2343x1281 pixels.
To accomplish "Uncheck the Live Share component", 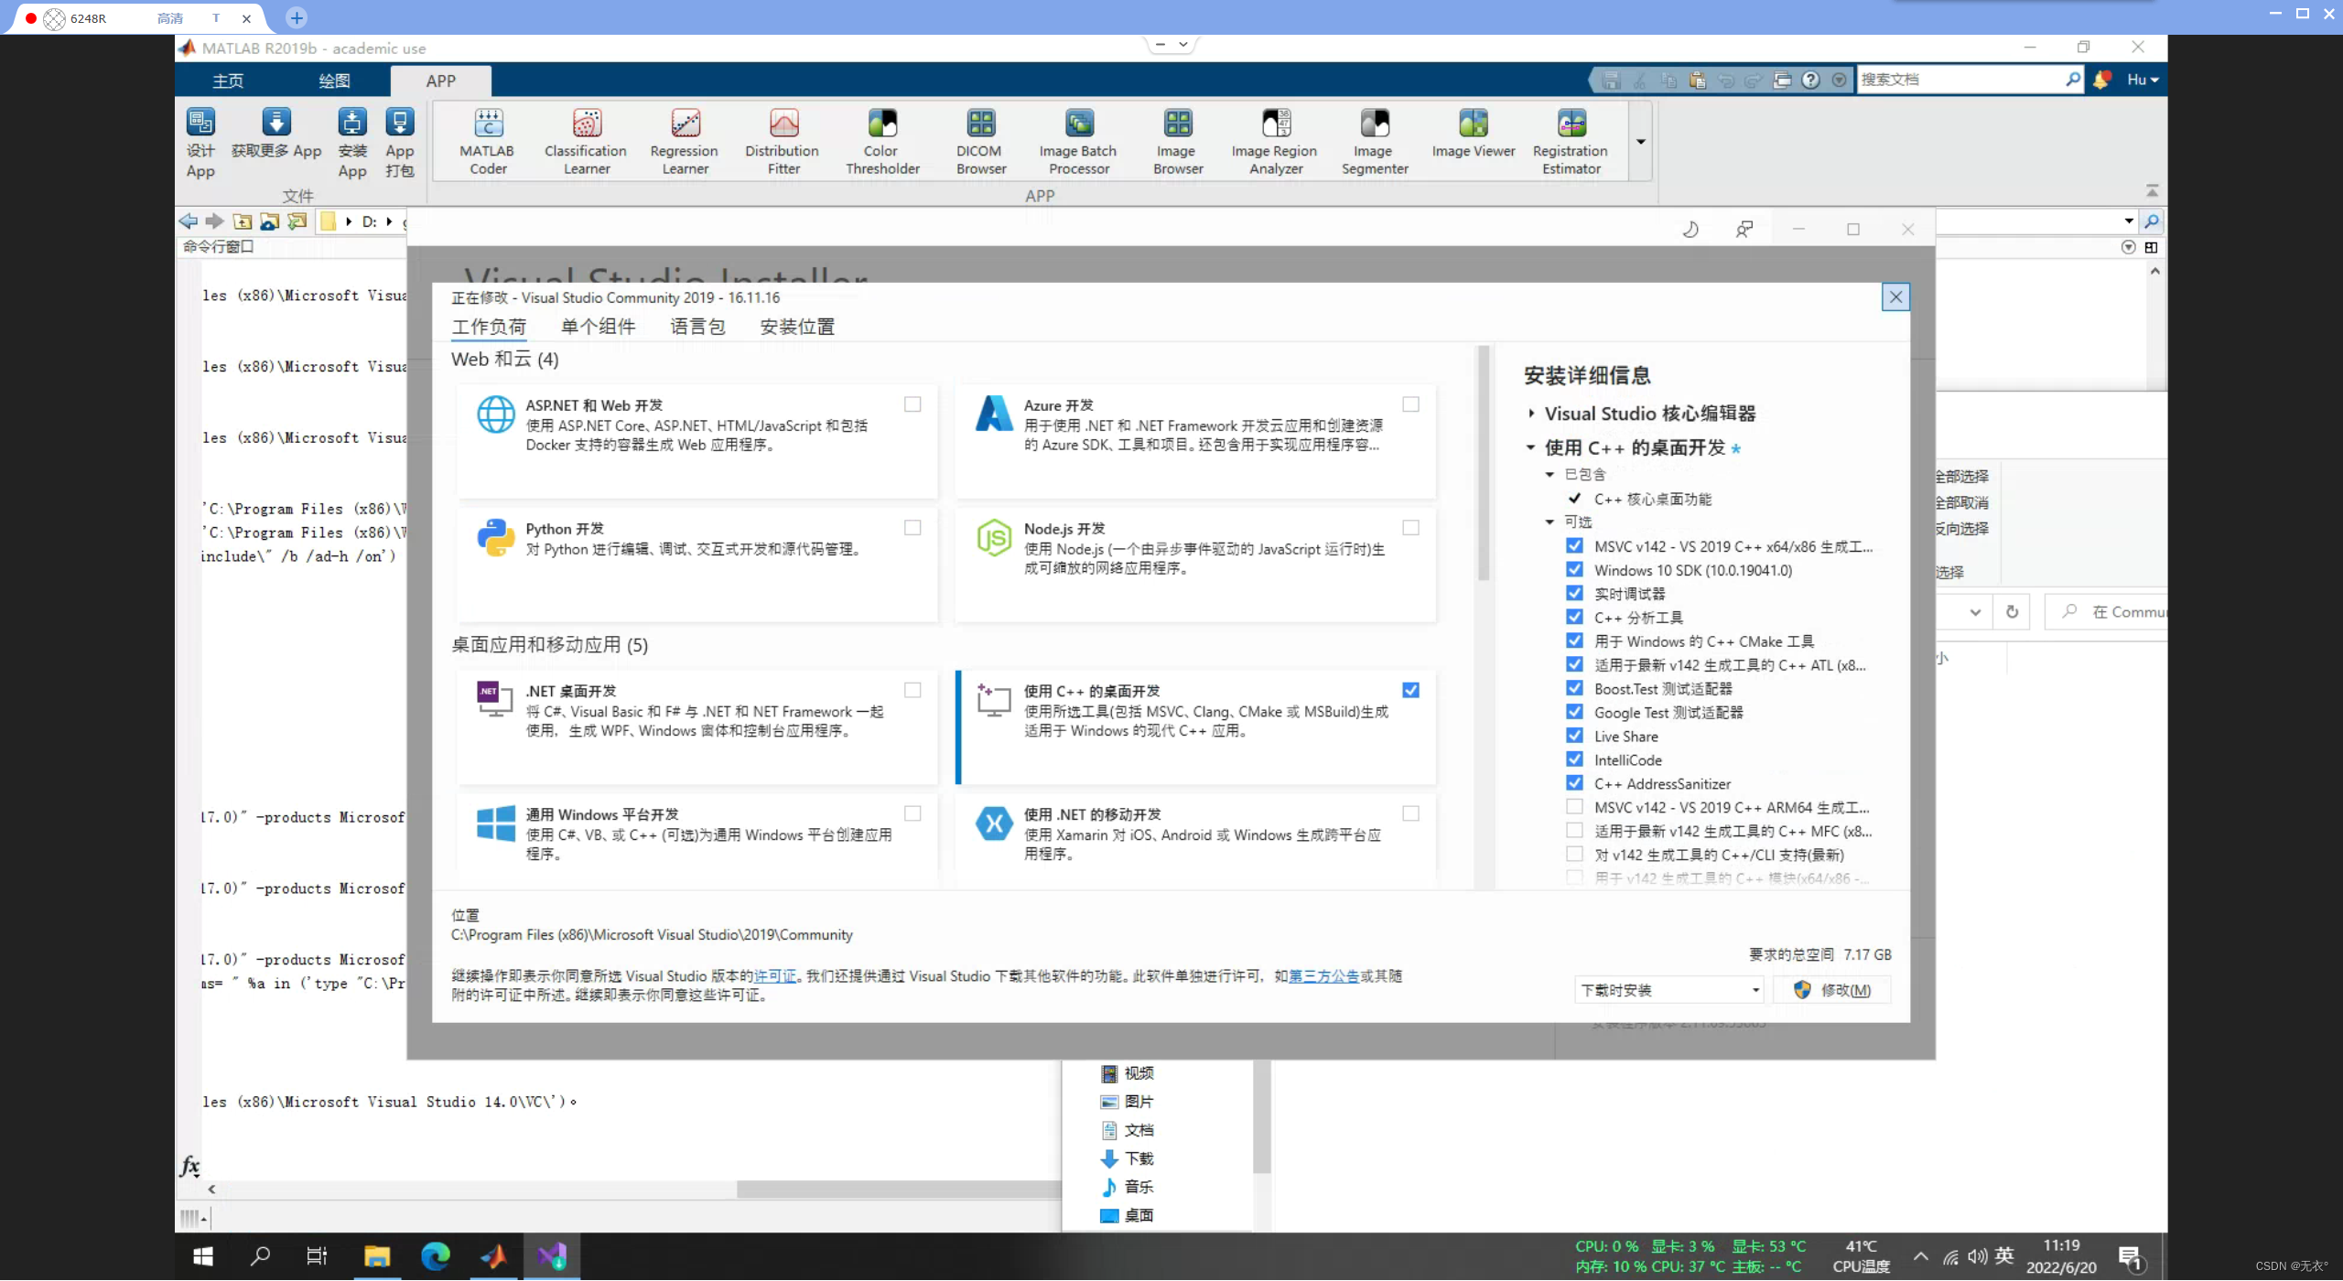I will point(1574,736).
